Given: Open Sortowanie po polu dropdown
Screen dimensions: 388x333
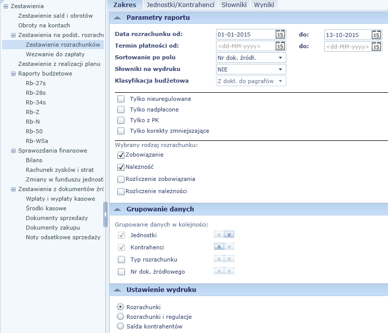Looking at the screenshot, I should click(x=251, y=58).
